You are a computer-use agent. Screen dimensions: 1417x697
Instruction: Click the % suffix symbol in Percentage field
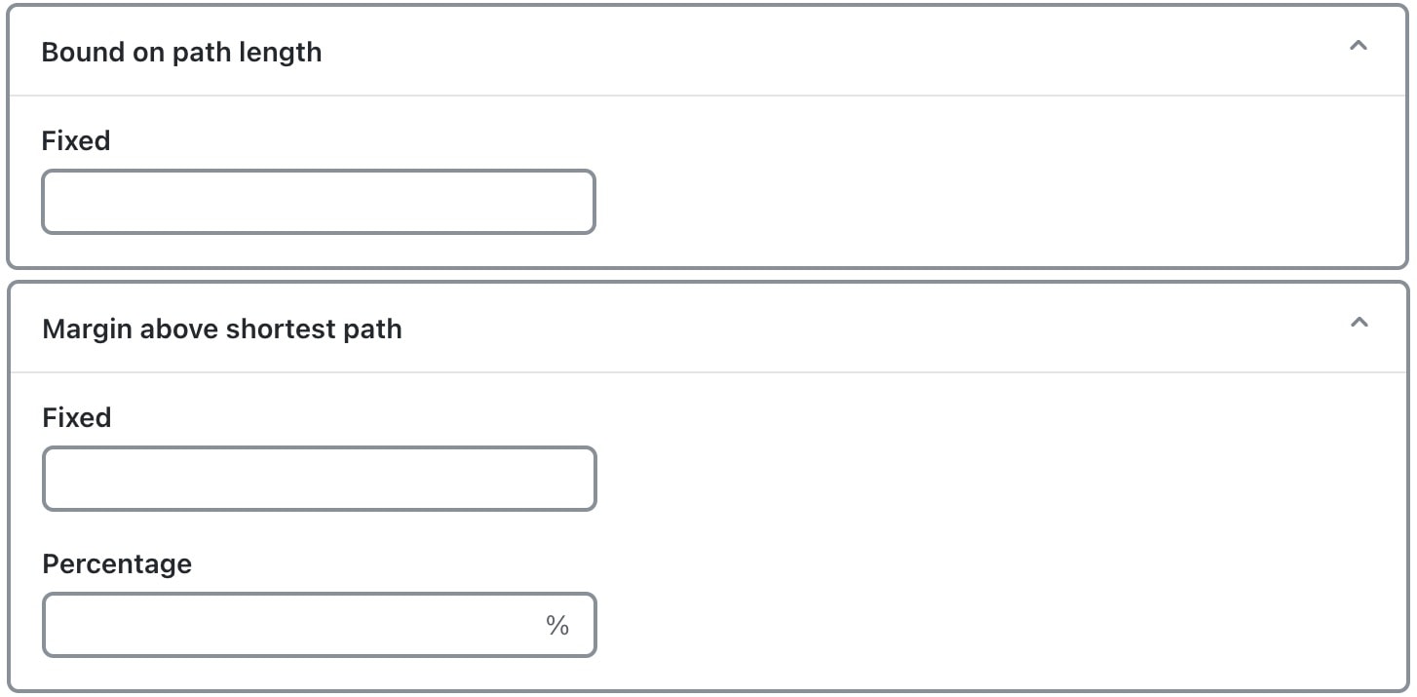pos(557,626)
